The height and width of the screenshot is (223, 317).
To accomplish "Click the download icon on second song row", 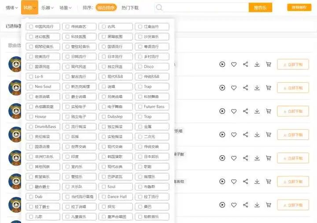I will click(257, 88).
